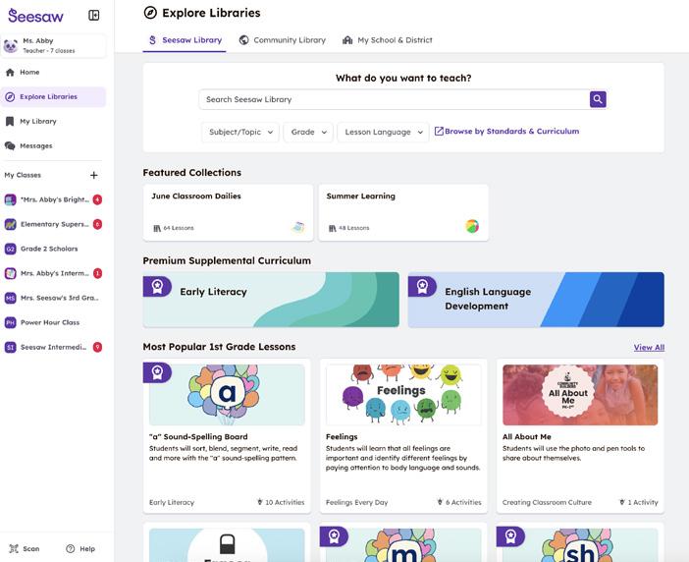
Task: Expand the Lesson Language dropdown
Action: click(x=383, y=132)
